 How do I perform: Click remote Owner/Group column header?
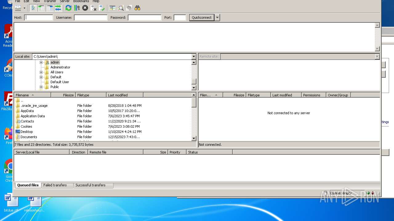pos(338,95)
